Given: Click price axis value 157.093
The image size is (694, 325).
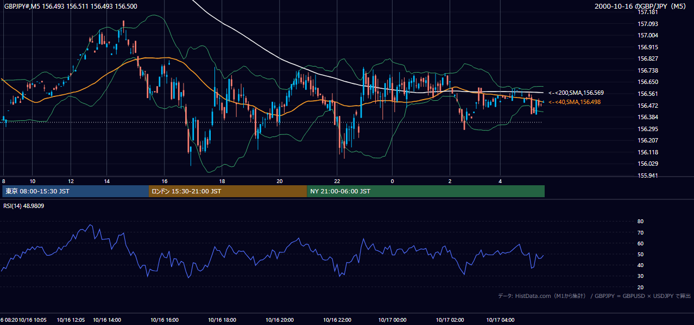Looking at the screenshot, I should click(648, 24).
